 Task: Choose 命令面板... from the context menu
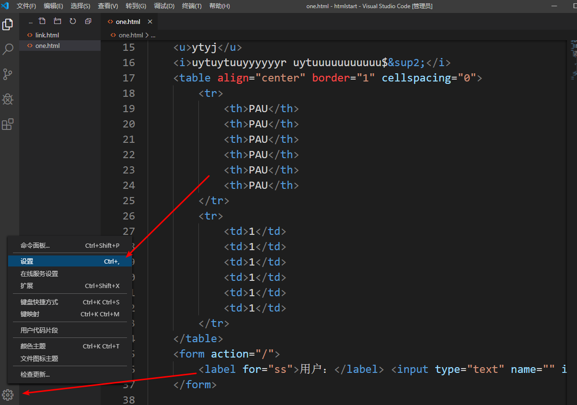[70, 245]
